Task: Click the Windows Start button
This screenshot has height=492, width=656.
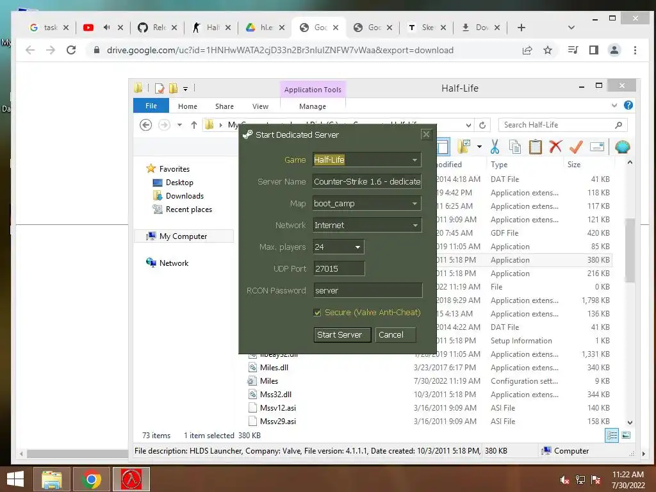Action: click(x=15, y=479)
